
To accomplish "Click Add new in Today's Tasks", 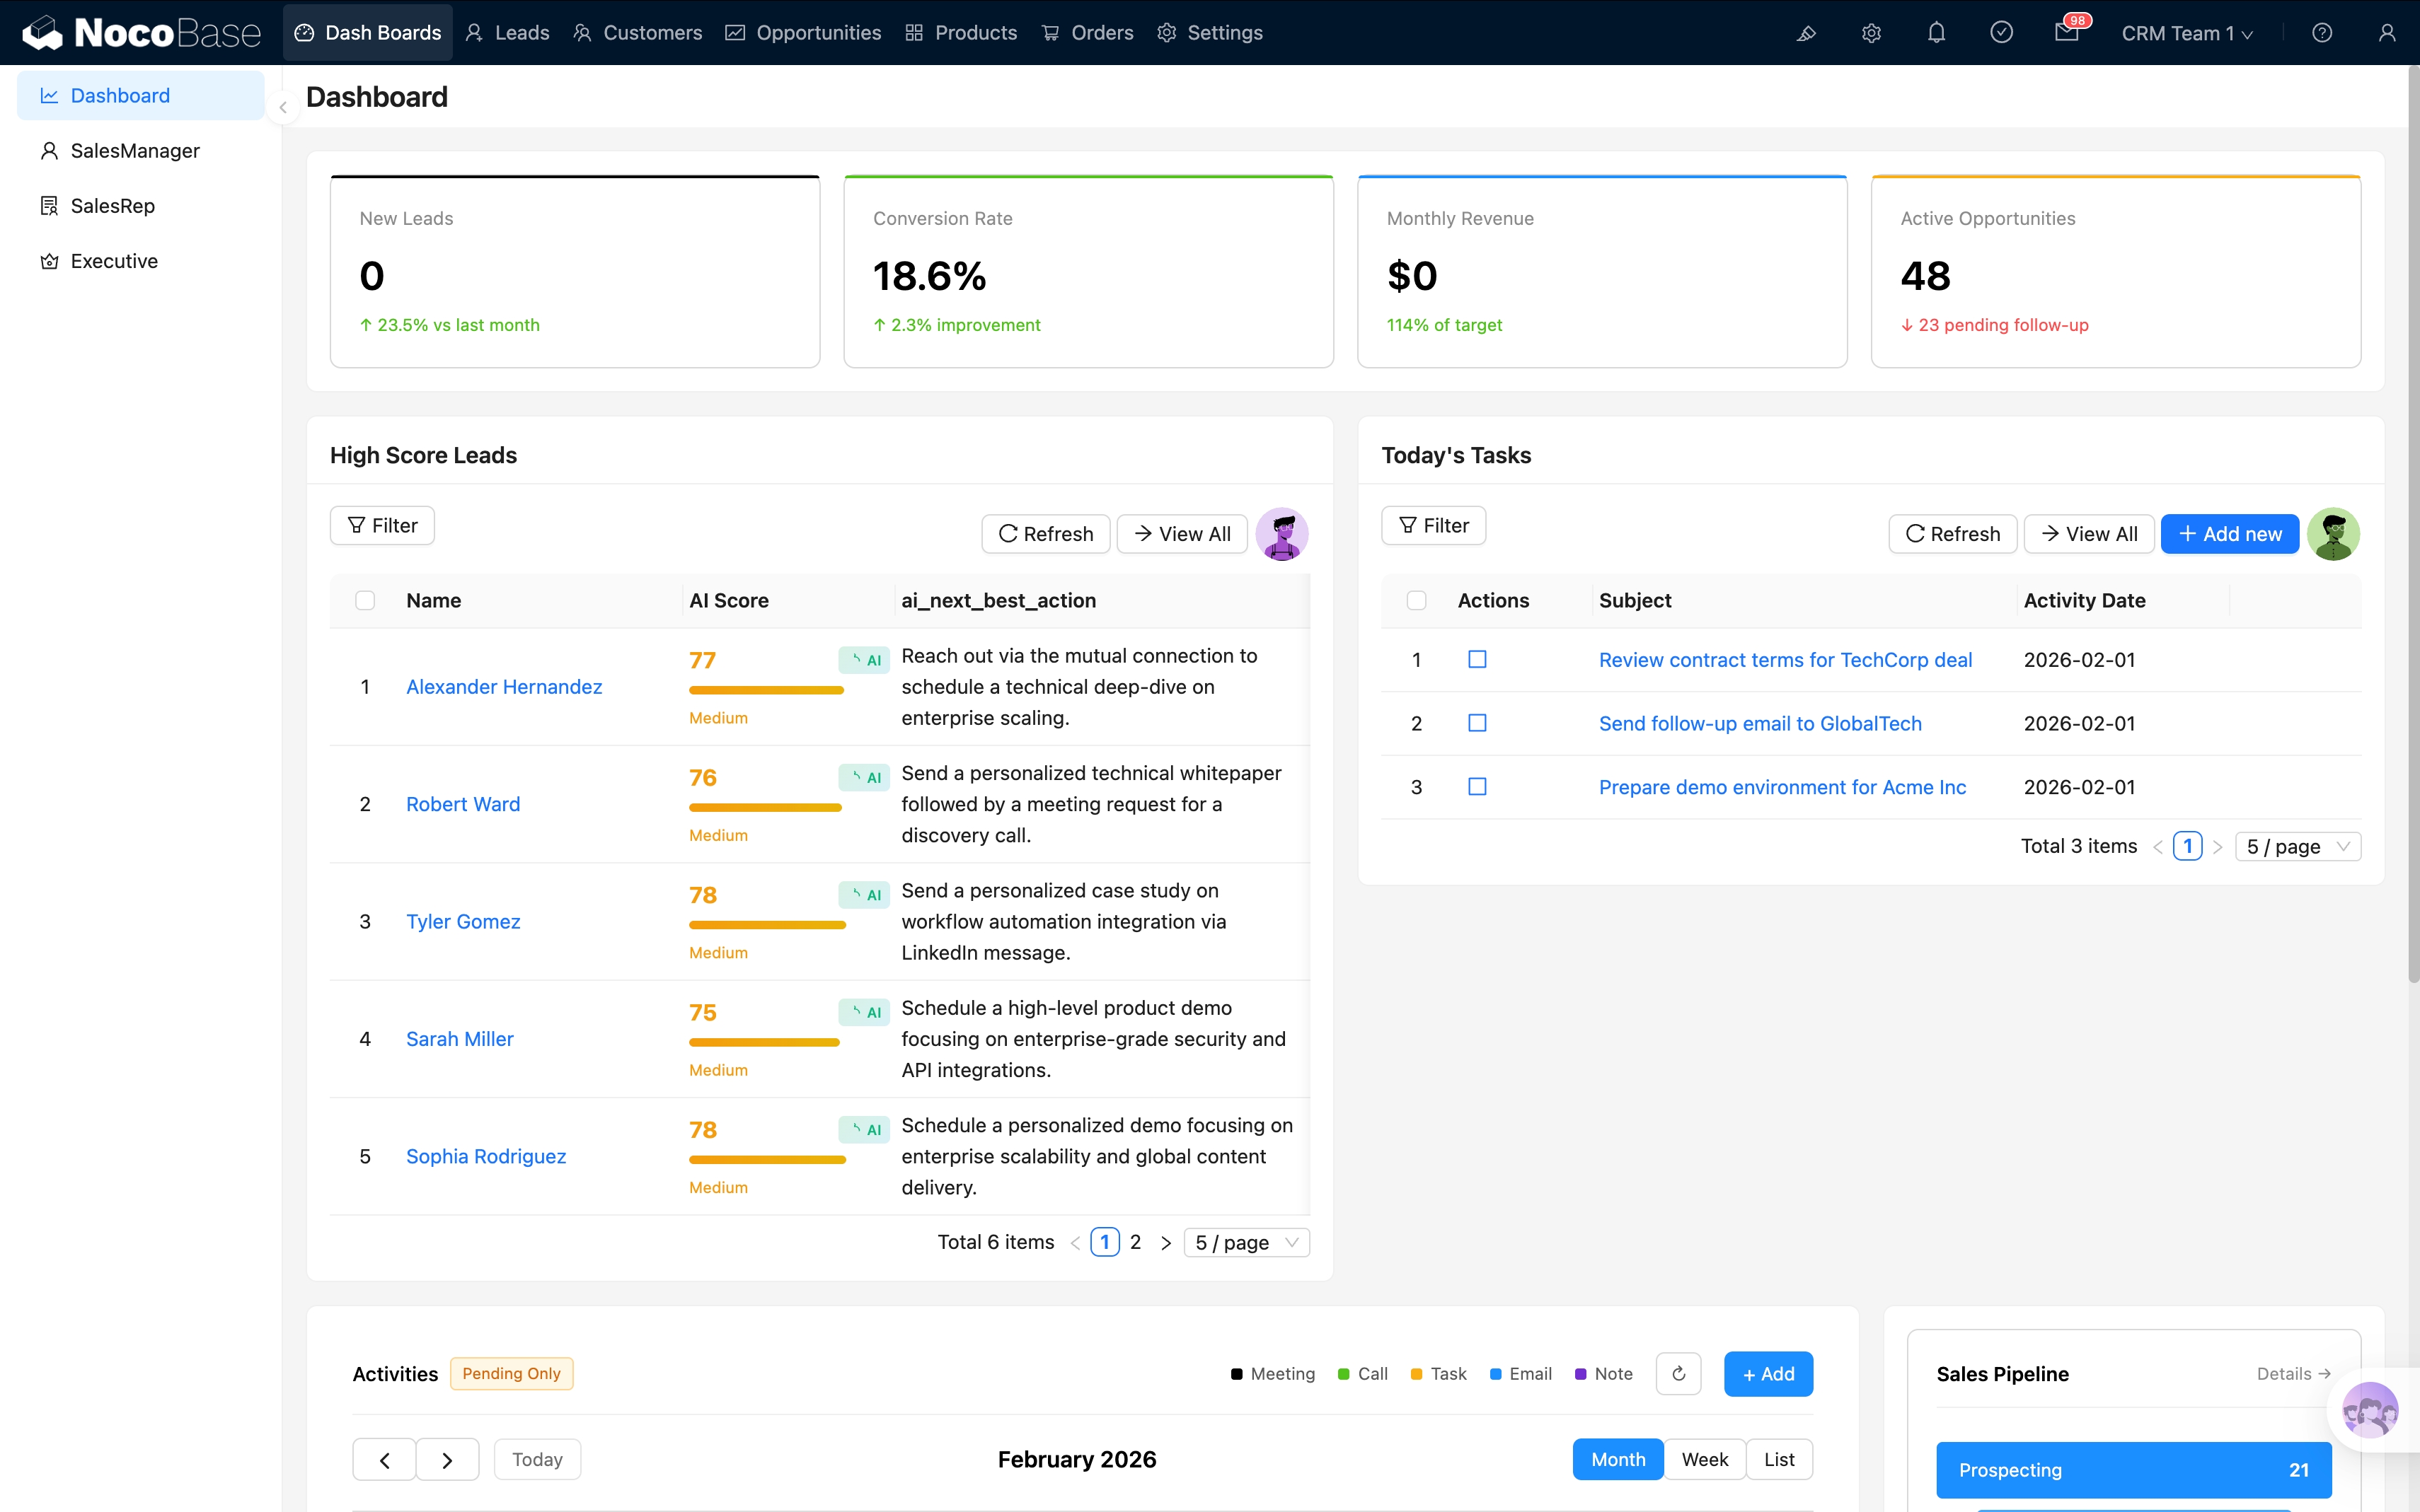I will [2228, 533].
